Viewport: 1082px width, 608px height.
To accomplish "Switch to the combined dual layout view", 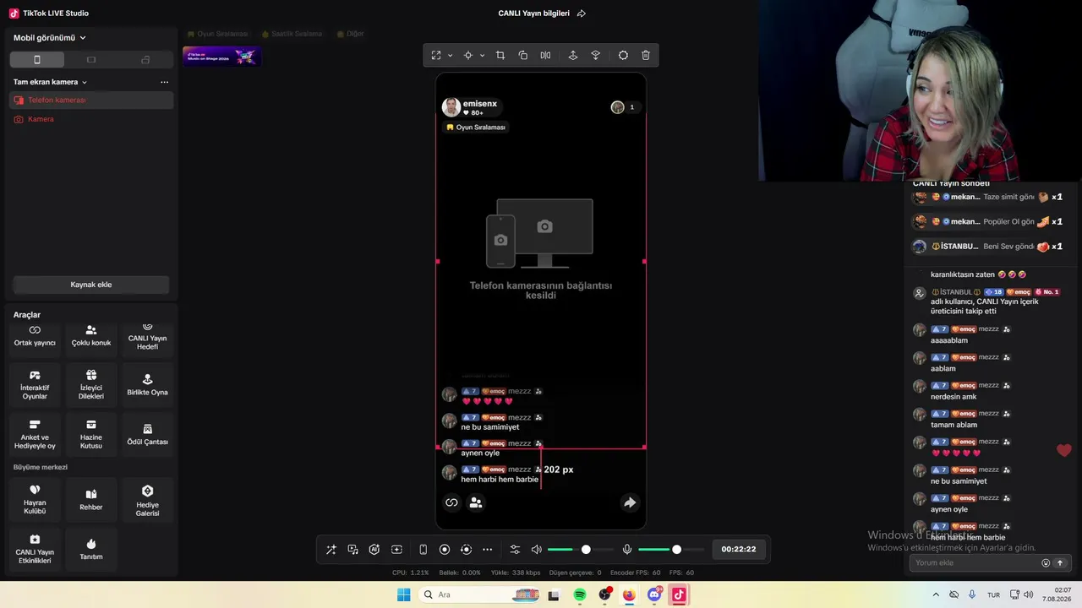I will (x=145, y=60).
